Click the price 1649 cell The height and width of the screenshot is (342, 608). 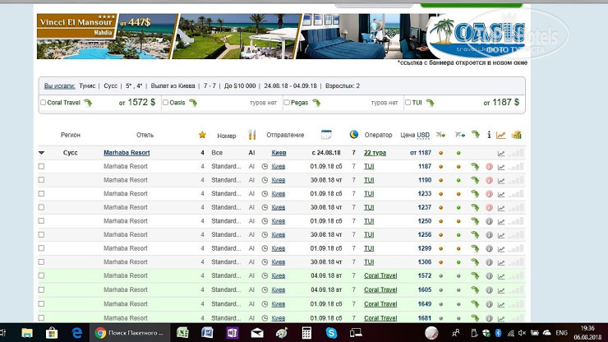click(x=425, y=304)
